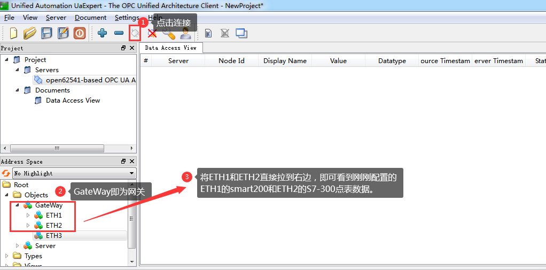Save the project with floppy icon
Screen dimensions: 546x270
pos(46,34)
